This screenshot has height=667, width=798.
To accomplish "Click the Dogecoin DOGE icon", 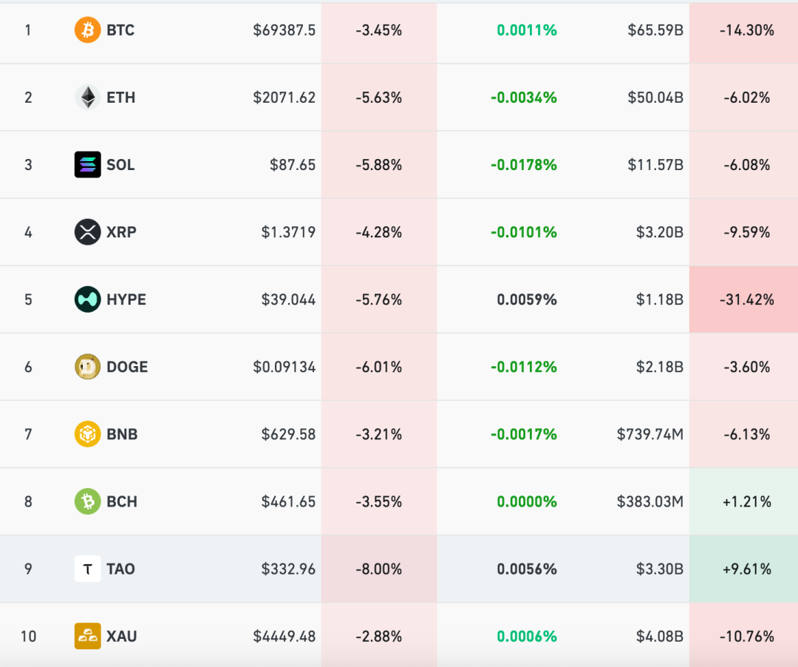I will (87, 367).
